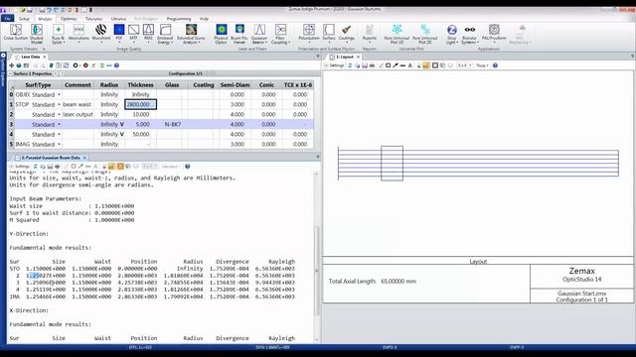This screenshot has height=357, width=636.
Task: Click the add surface plus icon in Lens Data toolbar
Action: tap(11, 65)
